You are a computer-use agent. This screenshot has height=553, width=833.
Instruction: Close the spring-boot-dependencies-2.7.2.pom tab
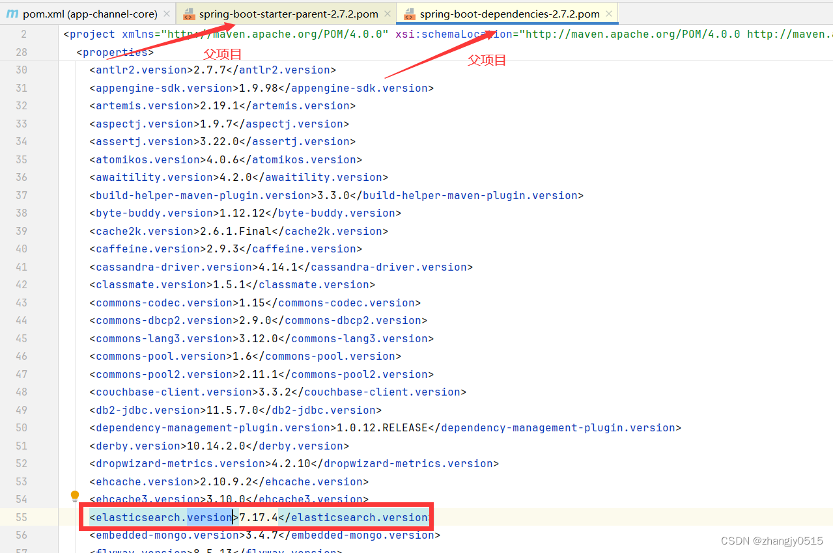point(608,13)
